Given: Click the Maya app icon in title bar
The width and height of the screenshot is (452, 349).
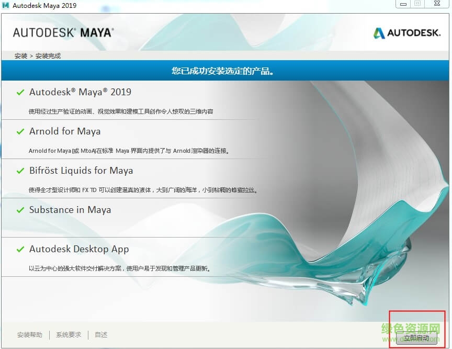Looking at the screenshot, I should click(x=6, y=5).
